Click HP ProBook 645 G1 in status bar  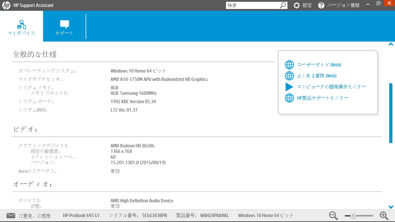[x=81, y=216]
